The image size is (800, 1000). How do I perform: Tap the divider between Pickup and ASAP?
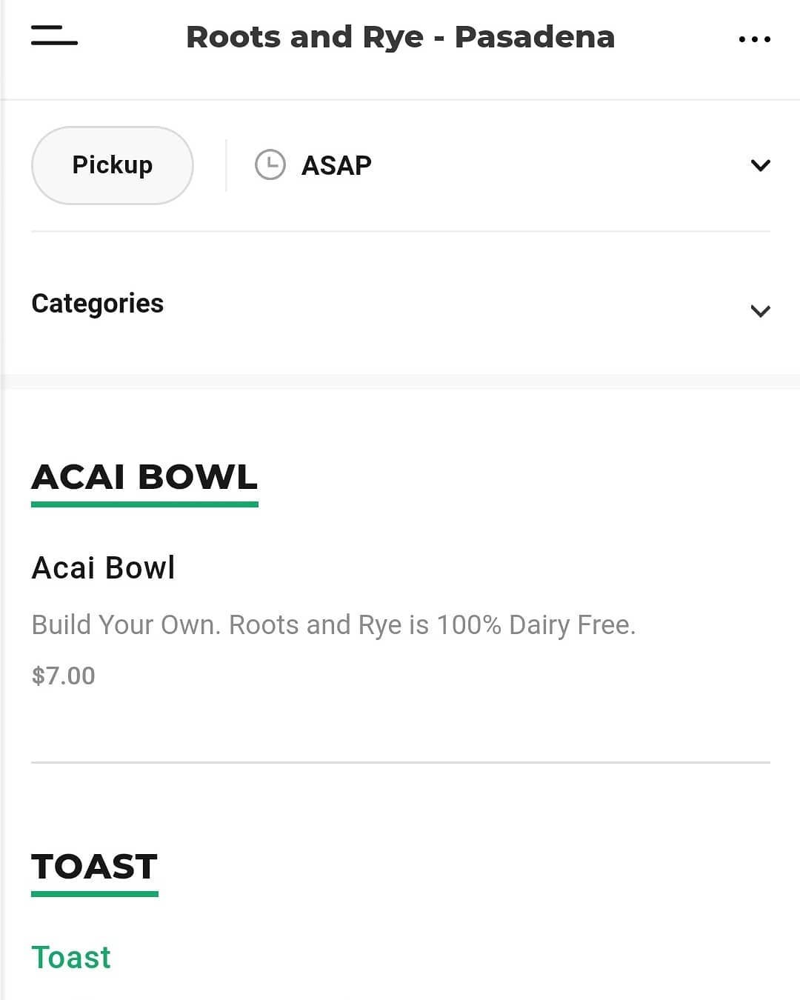coord(226,165)
